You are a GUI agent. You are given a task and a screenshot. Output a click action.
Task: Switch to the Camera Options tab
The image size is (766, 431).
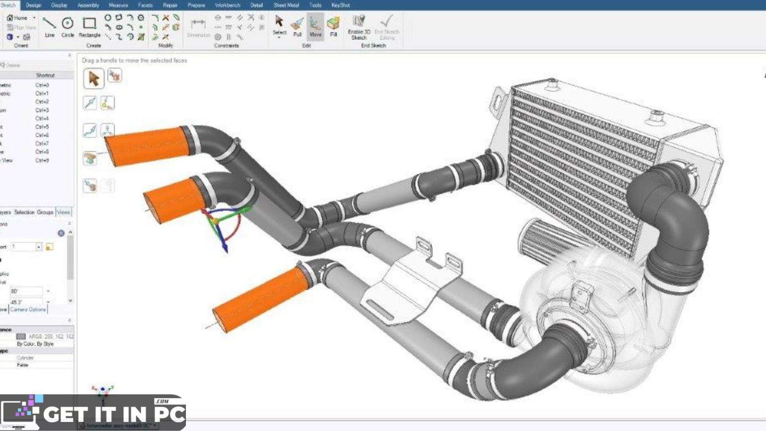coord(28,310)
